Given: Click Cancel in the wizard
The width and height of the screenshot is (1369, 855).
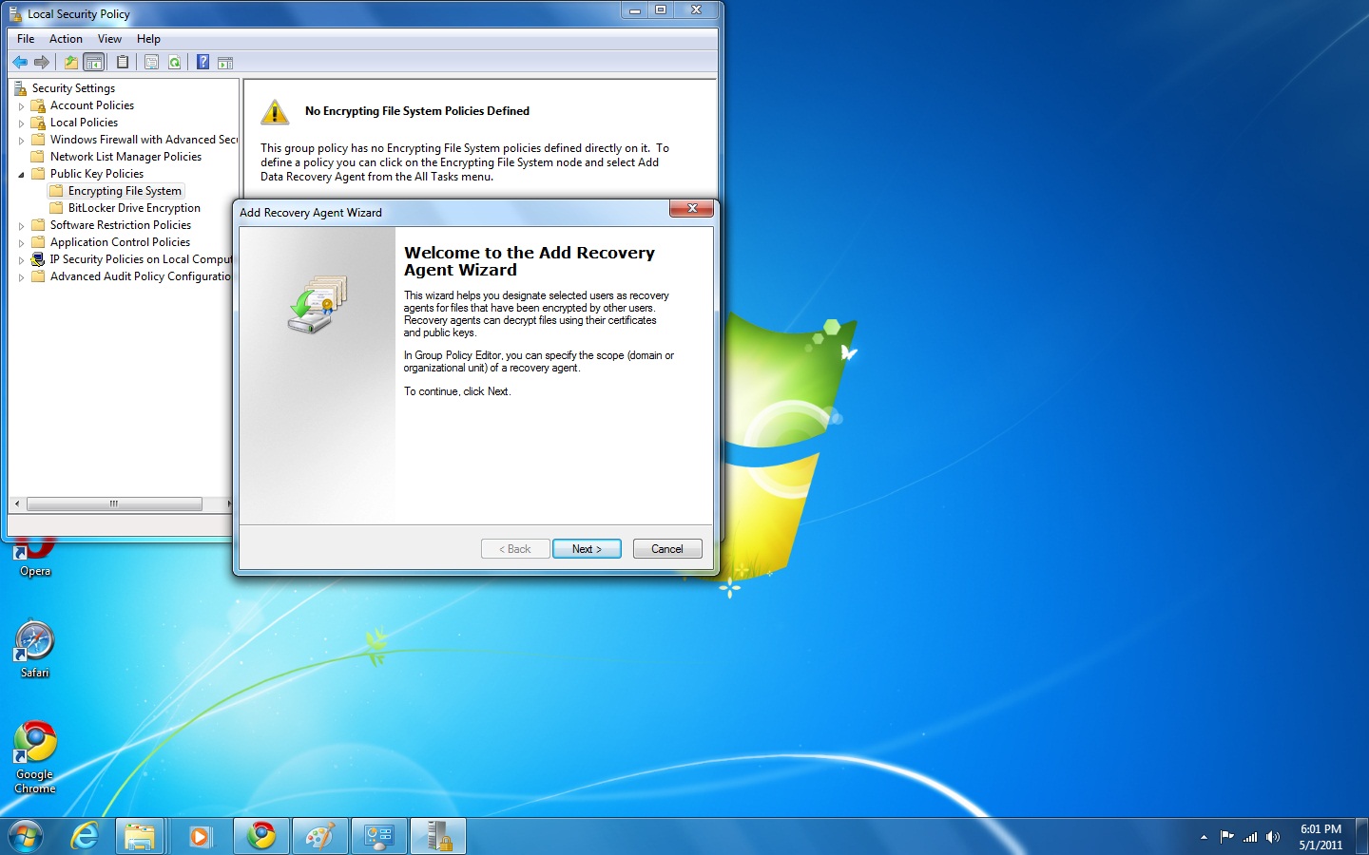Looking at the screenshot, I should (666, 549).
